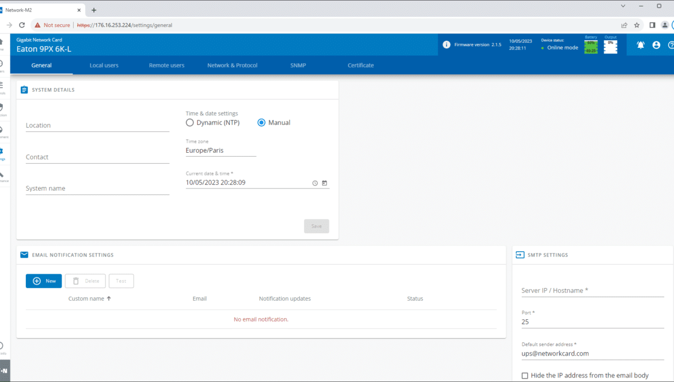
Task: Switch to the General tab
Action: tap(41, 65)
